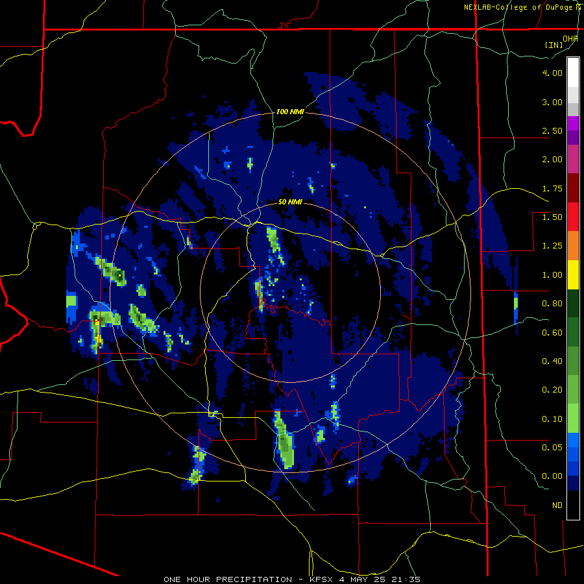Pick the white legend swatch
Viewport: 584px width, 584px height.
tap(573, 73)
